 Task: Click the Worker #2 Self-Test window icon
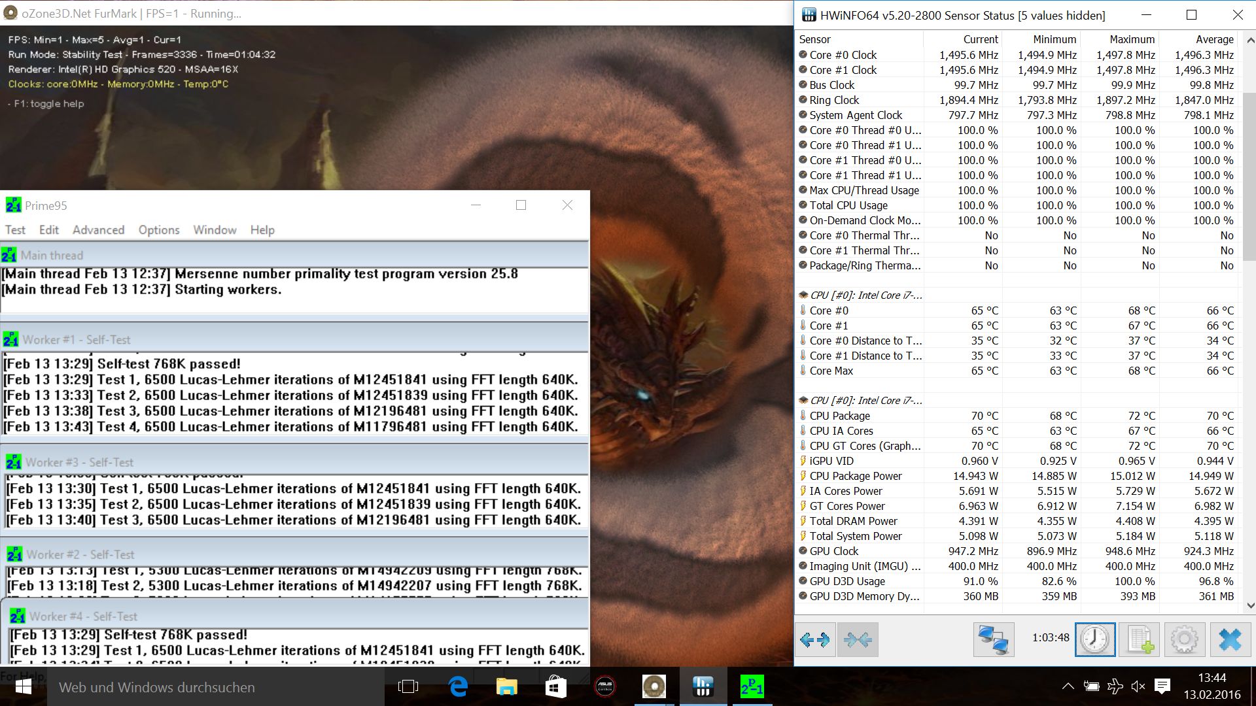click(14, 554)
